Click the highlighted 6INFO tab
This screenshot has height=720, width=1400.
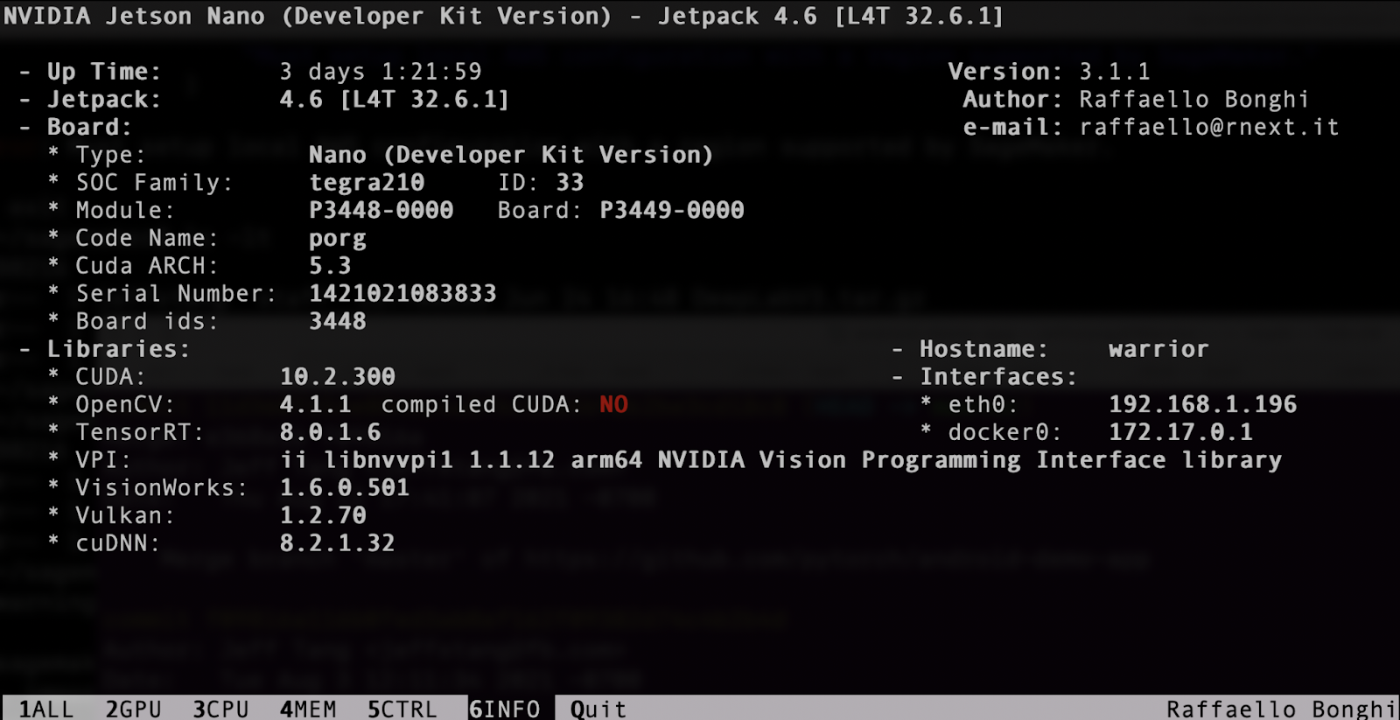coord(505,708)
